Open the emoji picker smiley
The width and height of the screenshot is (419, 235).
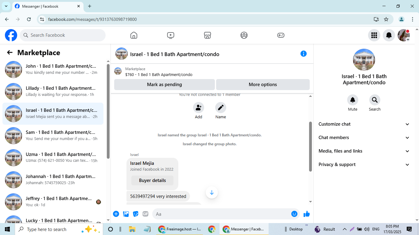(x=294, y=214)
